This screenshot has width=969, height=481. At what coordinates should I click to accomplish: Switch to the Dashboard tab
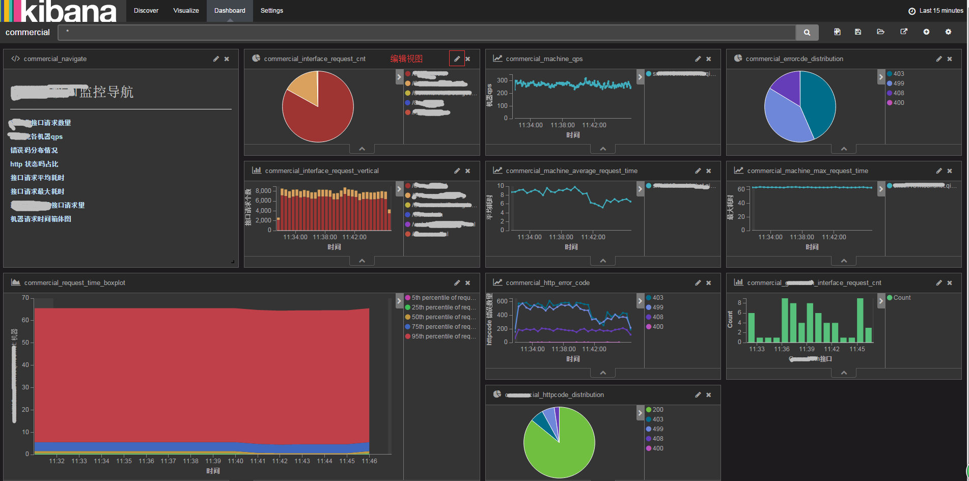pyautogui.click(x=230, y=11)
